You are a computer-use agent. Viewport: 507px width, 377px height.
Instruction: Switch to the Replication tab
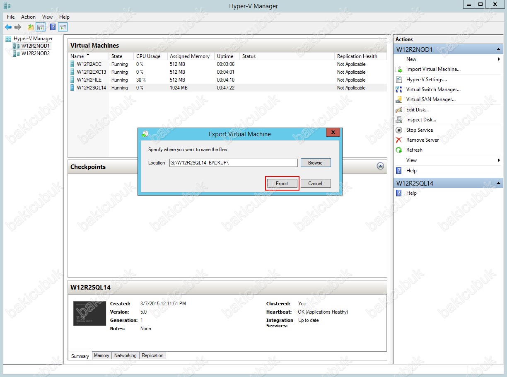click(152, 355)
